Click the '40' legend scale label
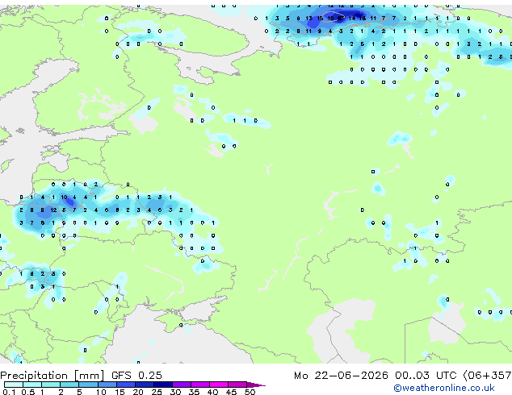This screenshot has height=395, width=512. 212,392
